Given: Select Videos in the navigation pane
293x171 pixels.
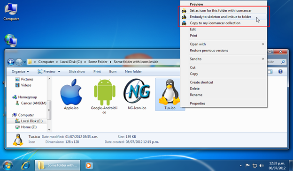Looking at the screenshot, I should (x=23, y=85).
